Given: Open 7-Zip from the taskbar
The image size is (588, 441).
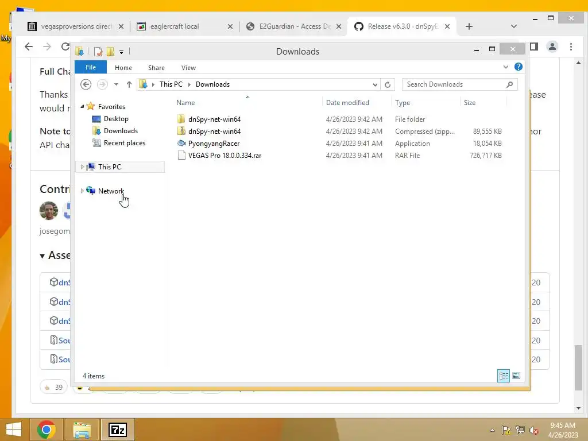Looking at the screenshot, I should point(117,430).
